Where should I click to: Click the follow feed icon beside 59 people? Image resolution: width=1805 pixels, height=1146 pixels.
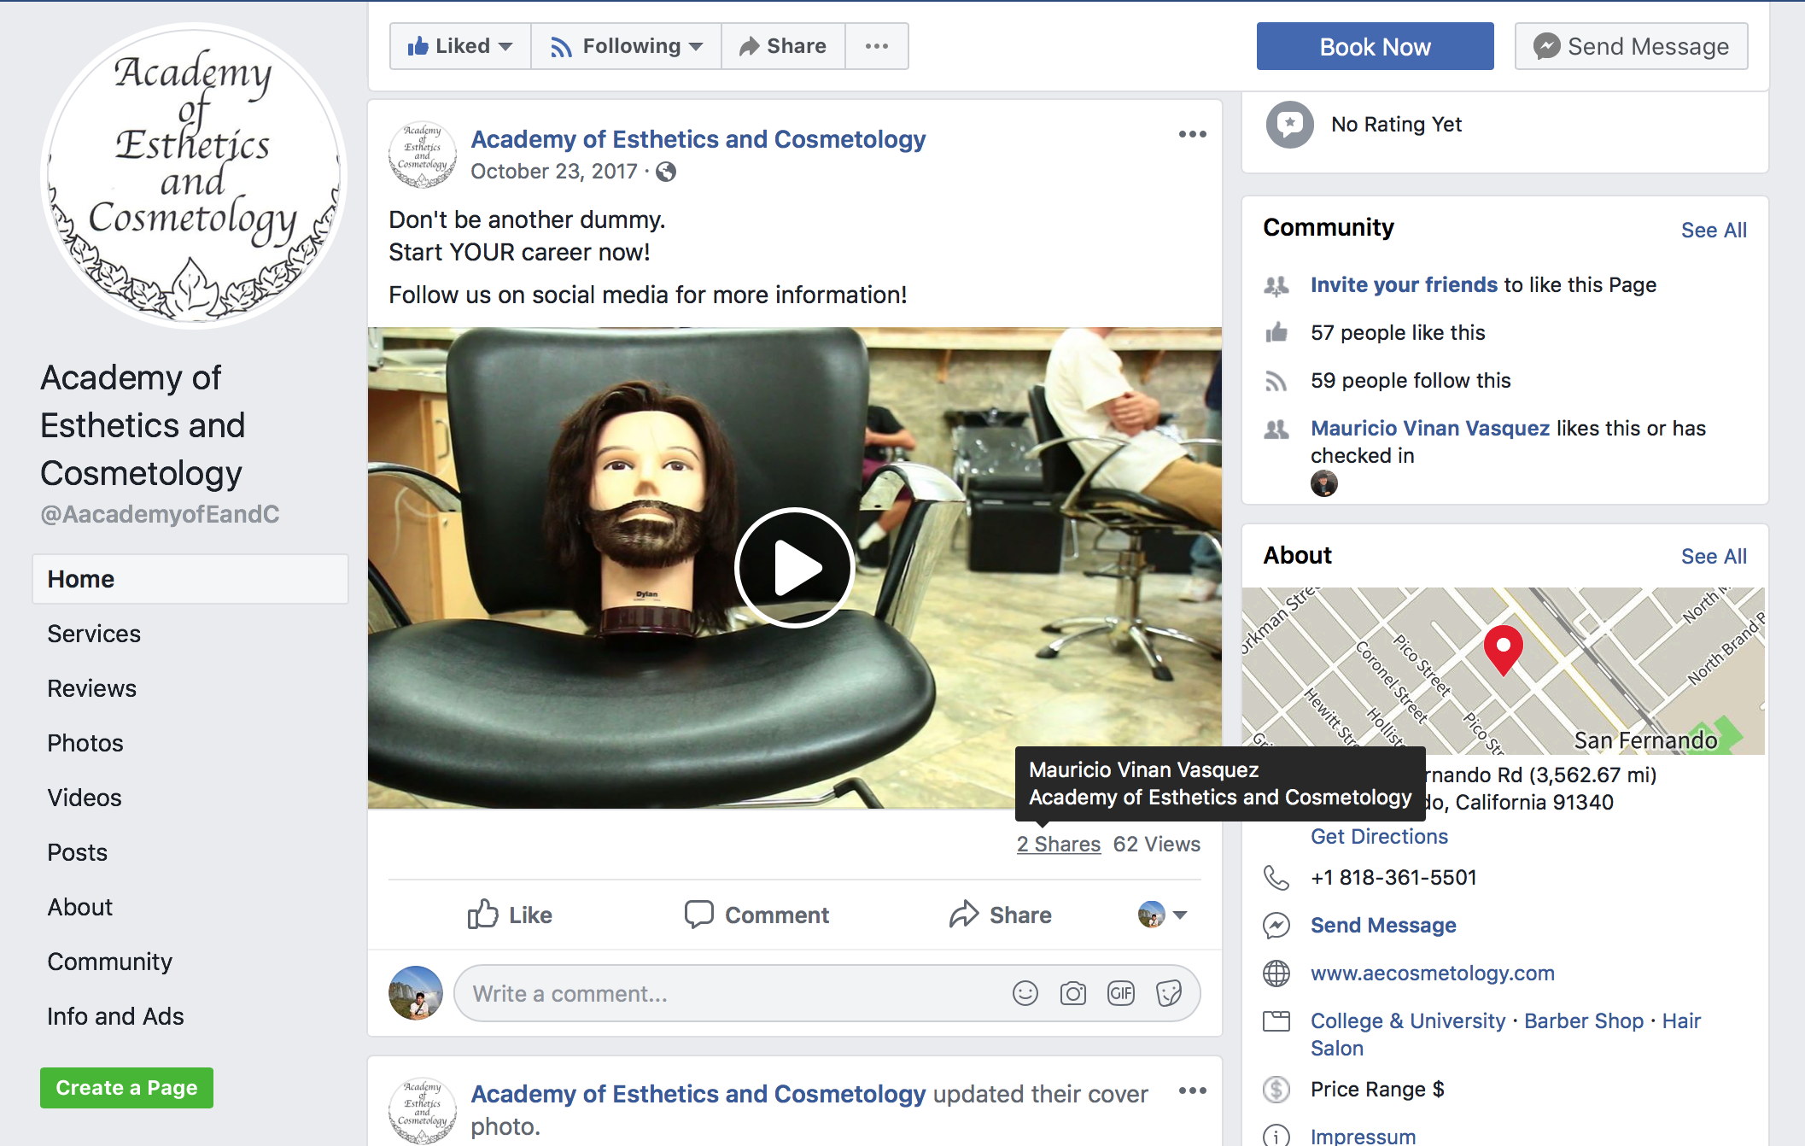pyautogui.click(x=1276, y=381)
